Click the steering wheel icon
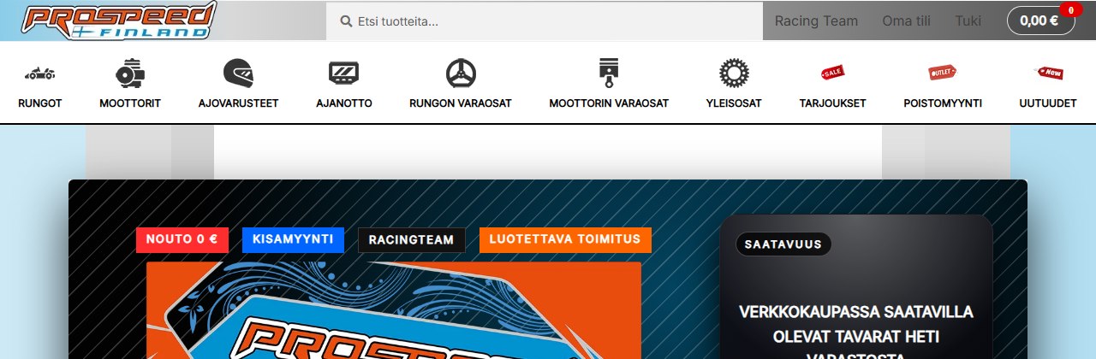The width and height of the screenshot is (1096, 359). (x=461, y=74)
